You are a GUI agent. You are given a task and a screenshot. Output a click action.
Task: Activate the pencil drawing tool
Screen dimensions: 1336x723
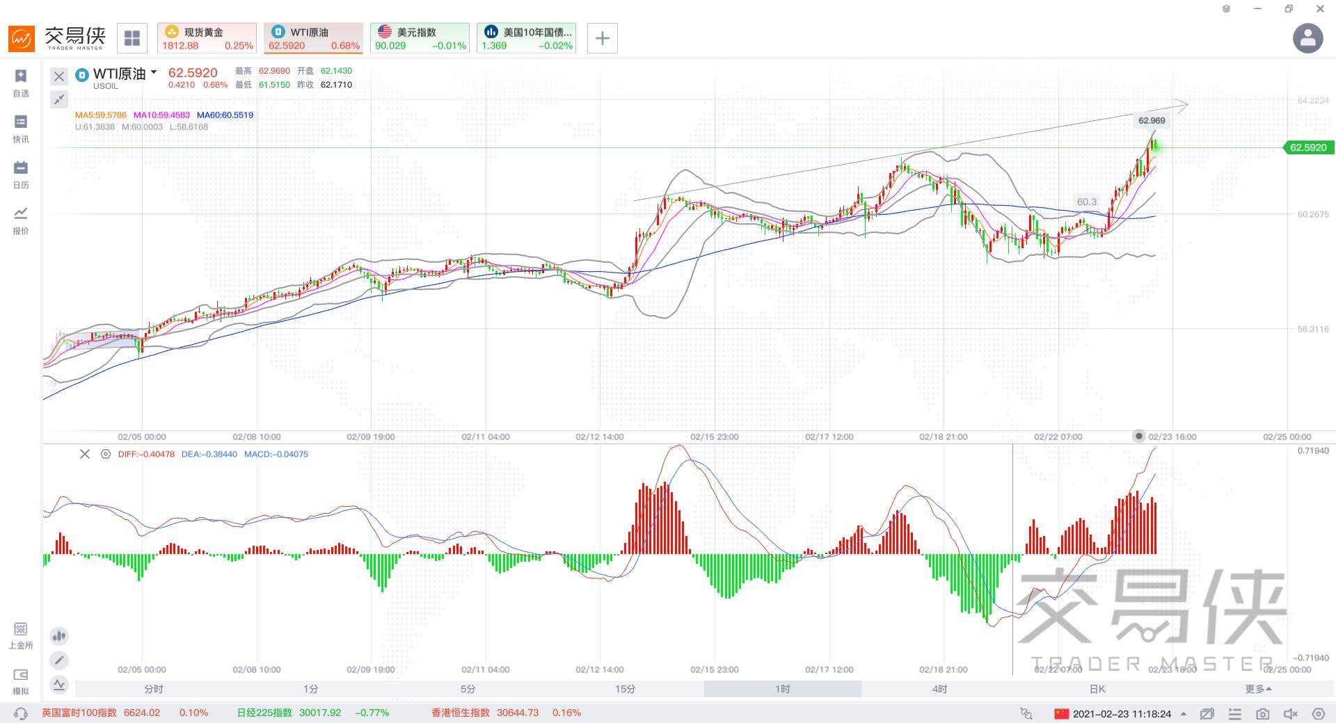coord(59,660)
